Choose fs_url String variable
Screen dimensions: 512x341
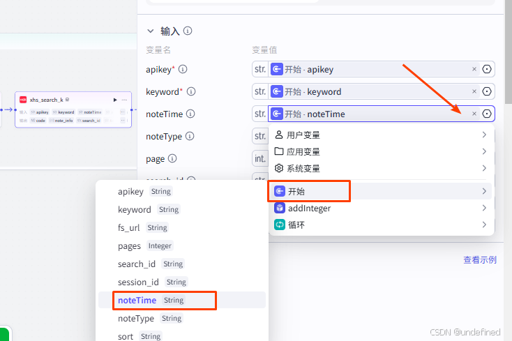coord(182,227)
